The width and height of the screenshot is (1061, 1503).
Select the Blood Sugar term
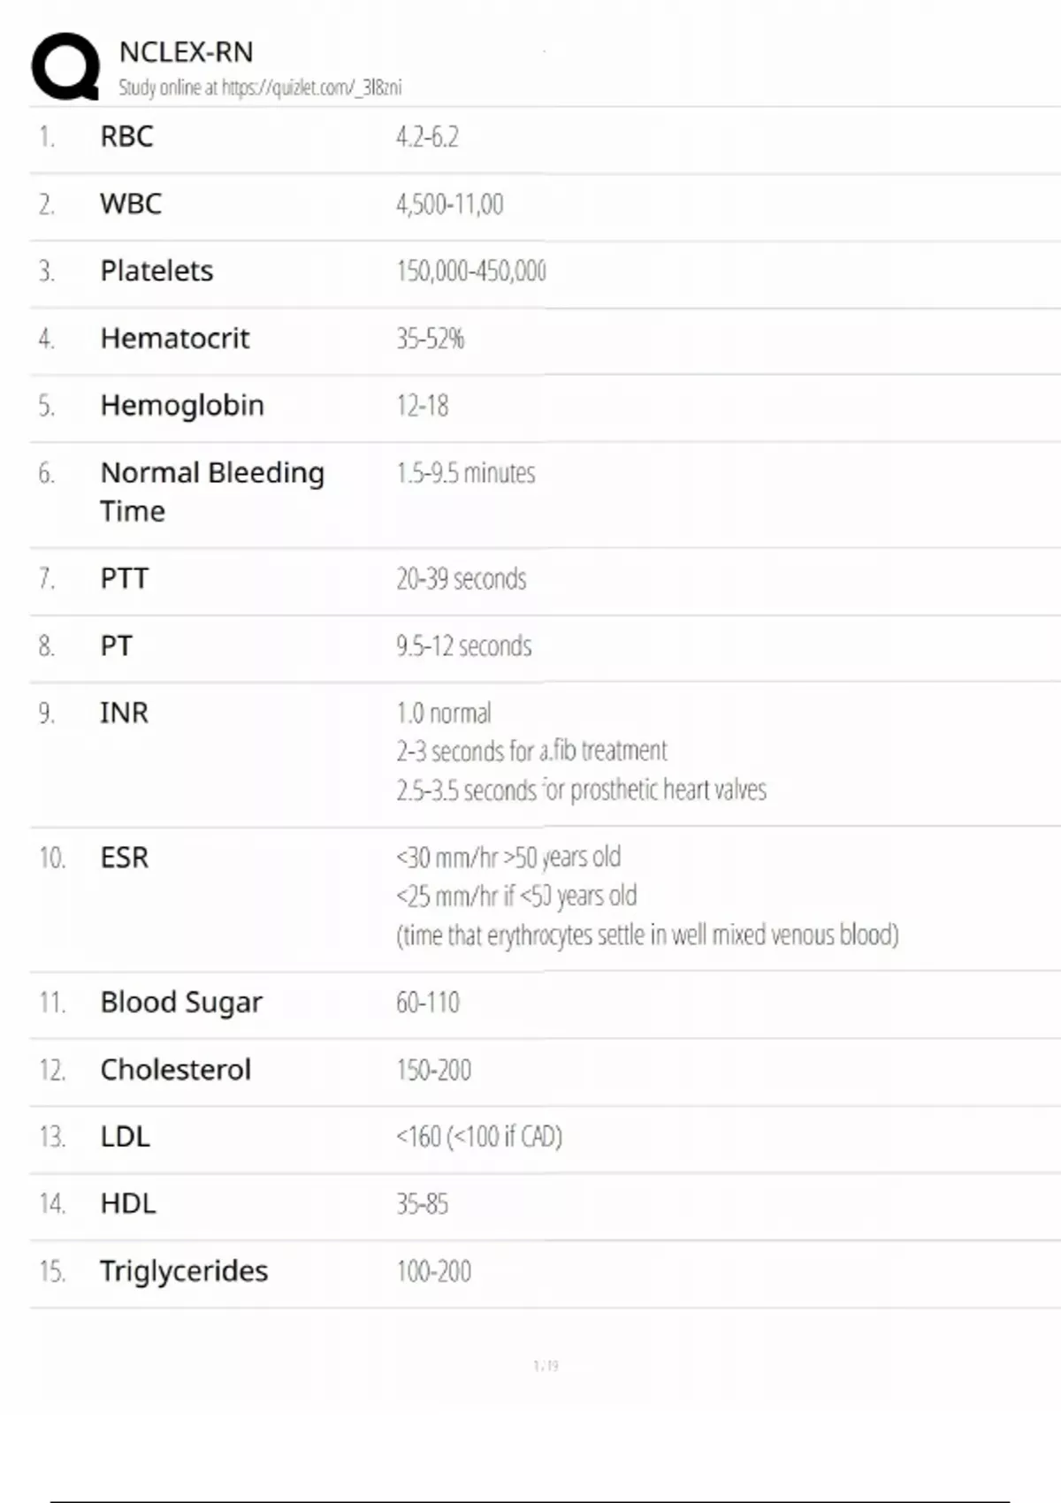tap(181, 1003)
